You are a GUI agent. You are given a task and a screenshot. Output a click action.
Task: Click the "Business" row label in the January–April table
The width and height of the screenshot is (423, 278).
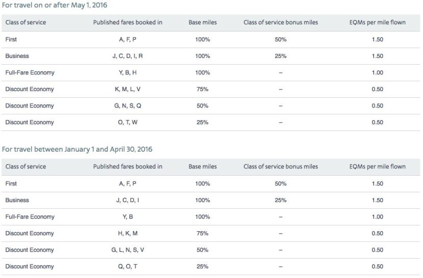tap(17, 200)
